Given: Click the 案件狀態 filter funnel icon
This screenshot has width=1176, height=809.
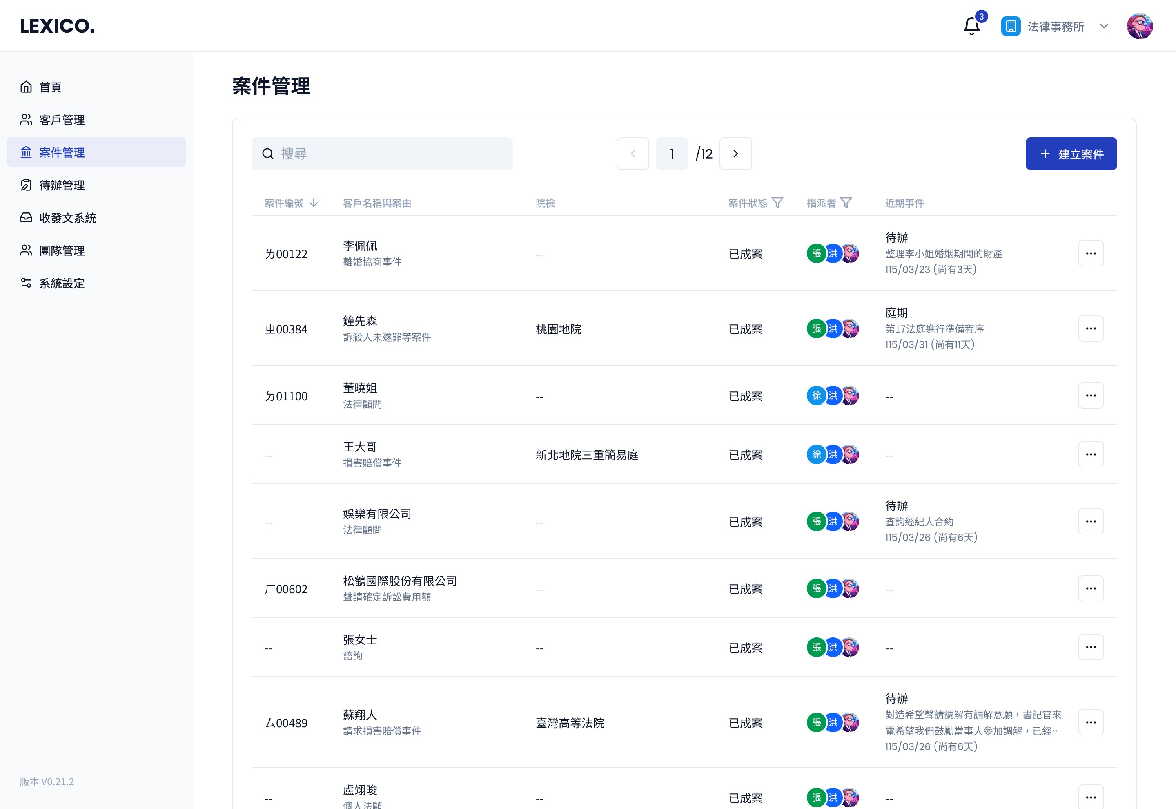Looking at the screenshot, I should click(777, 203).
